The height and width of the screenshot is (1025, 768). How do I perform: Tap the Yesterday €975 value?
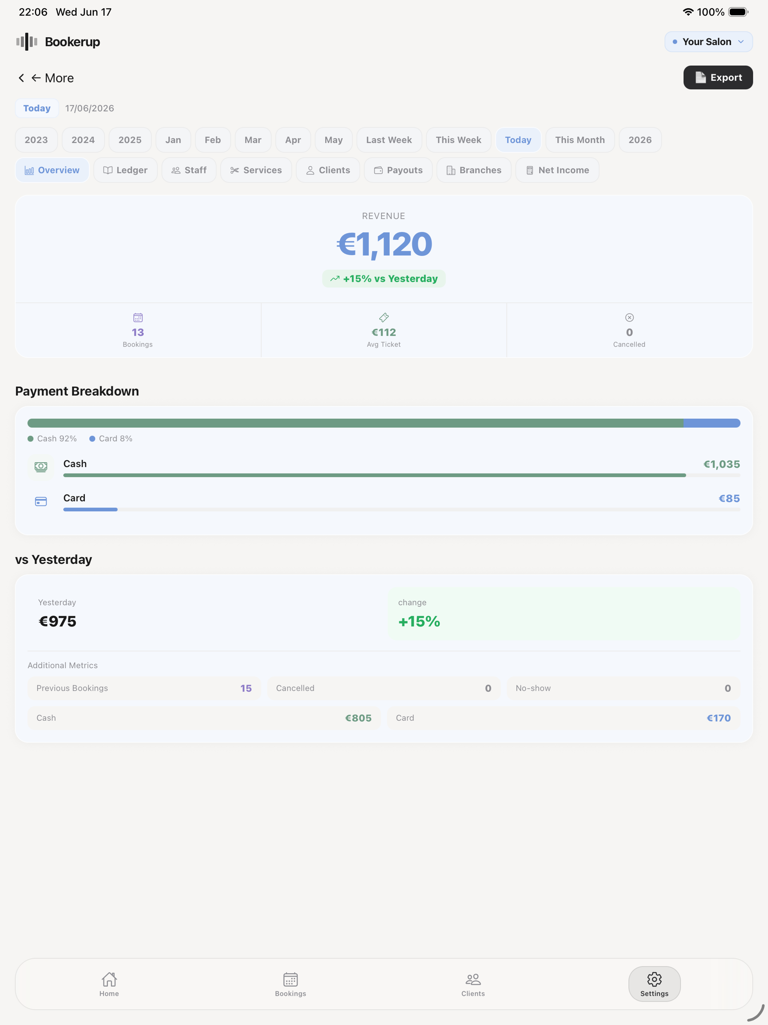(57, 621)
